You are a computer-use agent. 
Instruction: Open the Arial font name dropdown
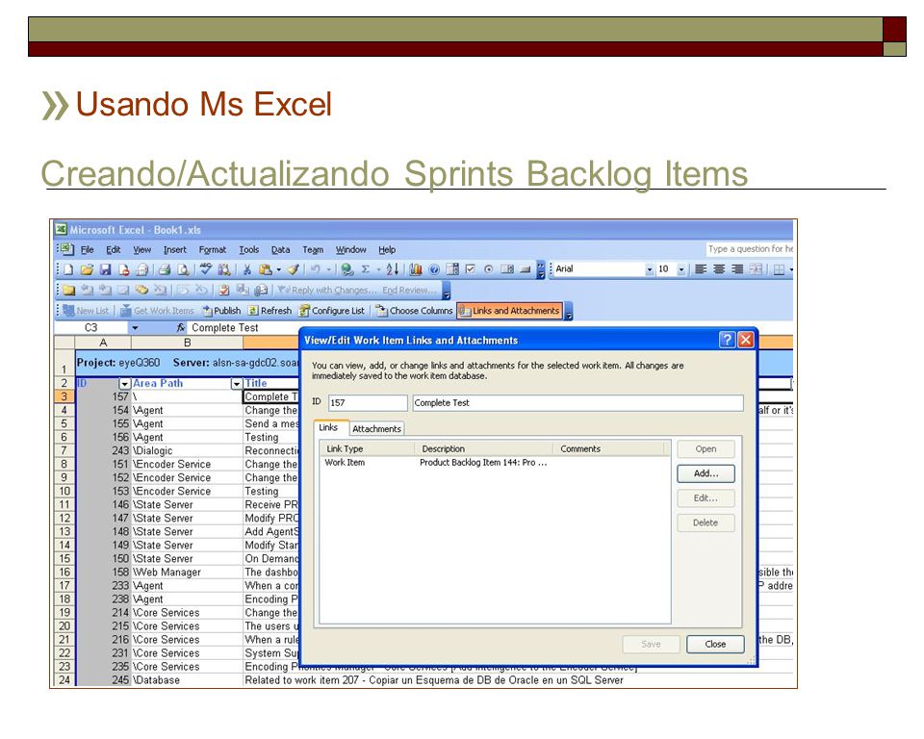[x=650, y=269]
